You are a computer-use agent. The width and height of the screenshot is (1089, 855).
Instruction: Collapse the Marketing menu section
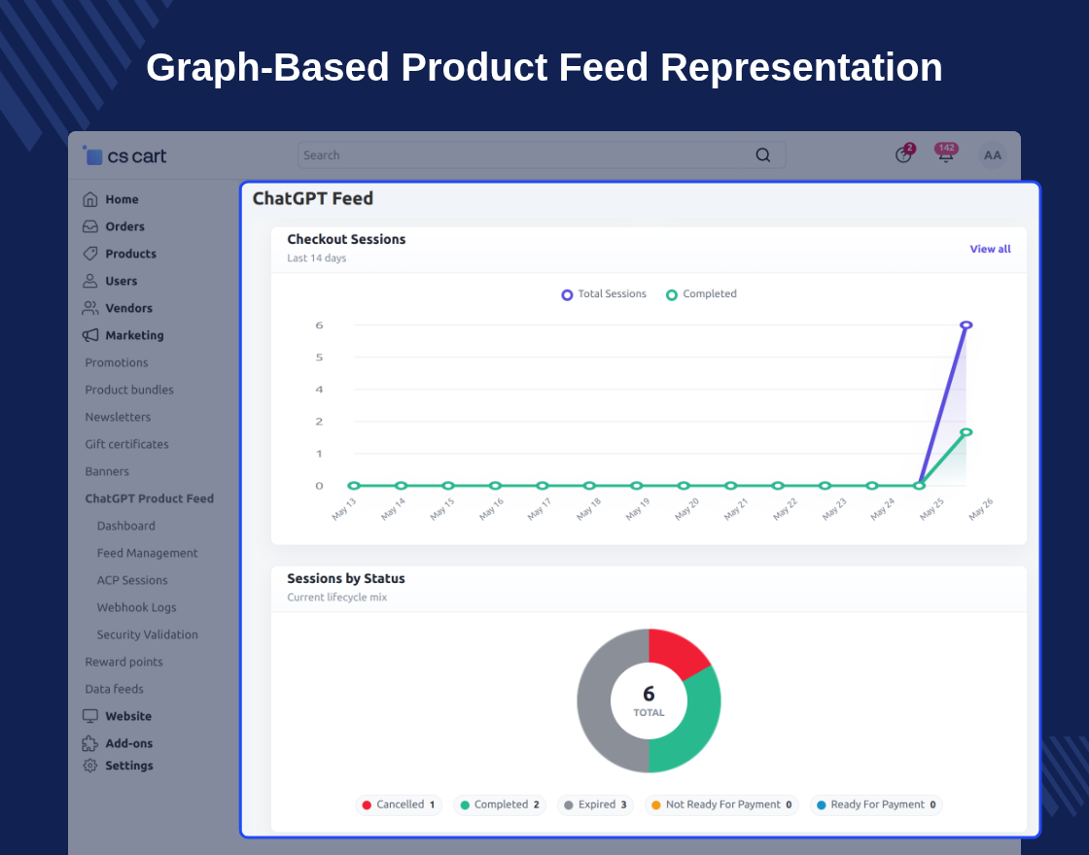coord(135,335)
